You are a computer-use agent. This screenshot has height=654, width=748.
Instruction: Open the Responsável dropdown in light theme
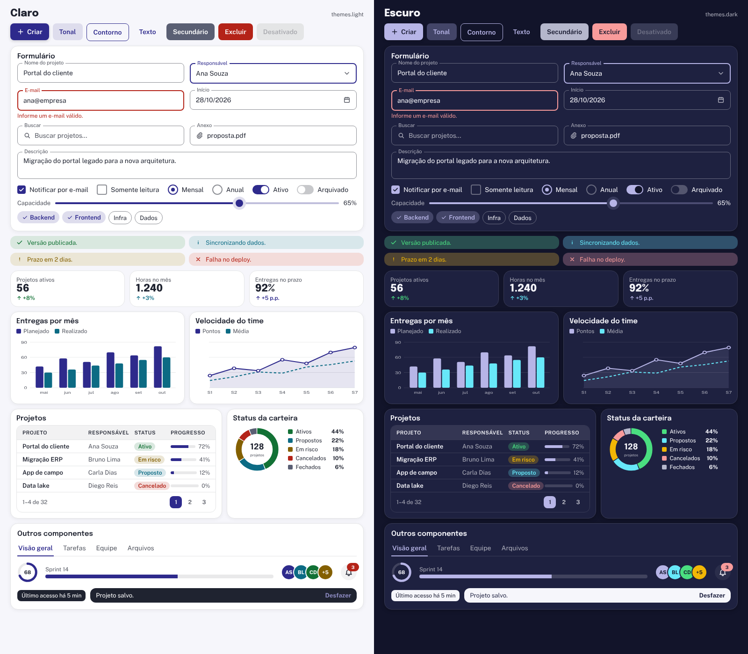(x=273, y=73)
